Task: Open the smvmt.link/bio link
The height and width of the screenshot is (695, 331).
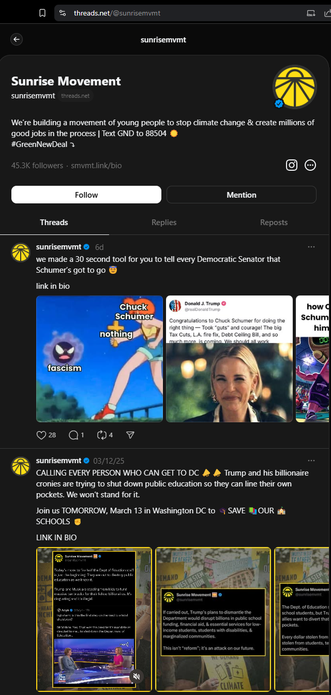Action: coord(96,166)
